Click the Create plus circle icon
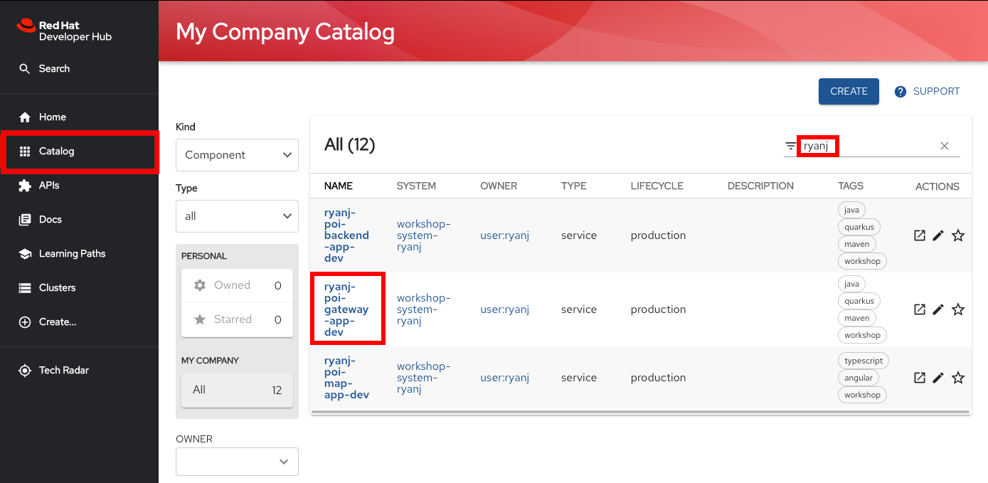 [x=25, y=322]
